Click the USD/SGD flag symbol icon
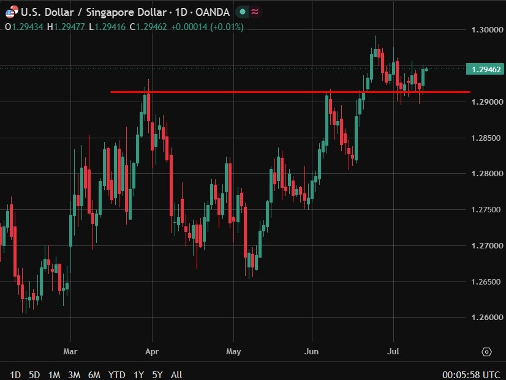Image resolution: width=506 pixels, height=380 pixels. [12, 12]
